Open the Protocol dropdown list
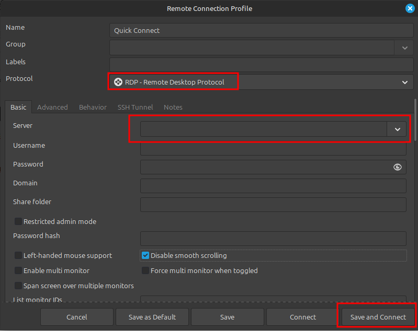Image resolution: width=418 pixels, height=331 pixels. coord(404,82)
